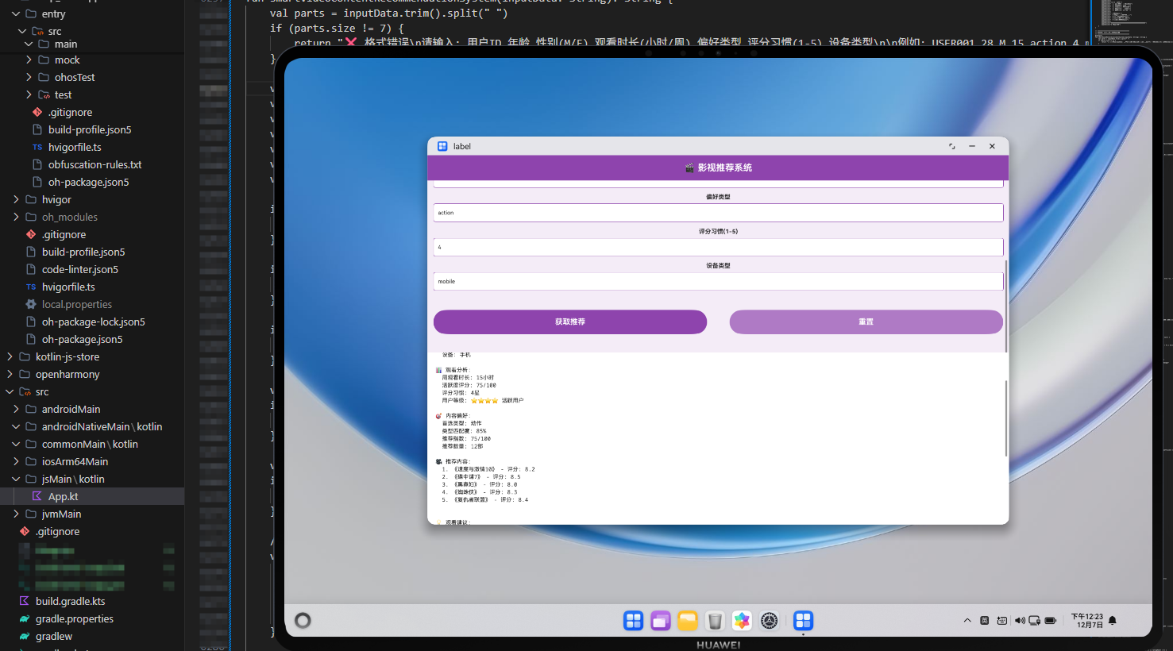Collapse the entry folder
1173x651 pixels.
point(16,13)
